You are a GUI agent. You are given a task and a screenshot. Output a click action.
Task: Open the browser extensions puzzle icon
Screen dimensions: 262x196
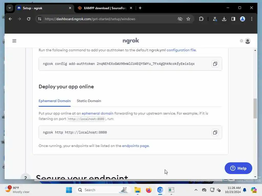pyautogui.click(x=201, y=19)
